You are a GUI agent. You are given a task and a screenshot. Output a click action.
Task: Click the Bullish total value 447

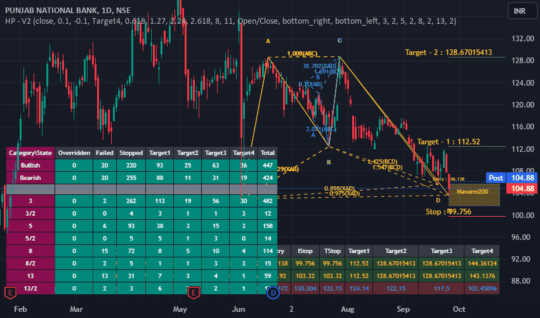(x=268, y=165)
